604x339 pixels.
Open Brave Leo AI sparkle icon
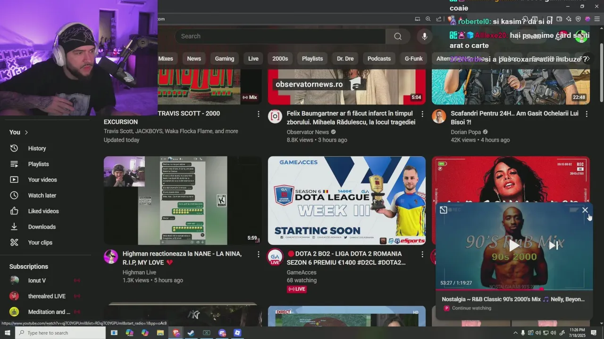pos(569,19)
